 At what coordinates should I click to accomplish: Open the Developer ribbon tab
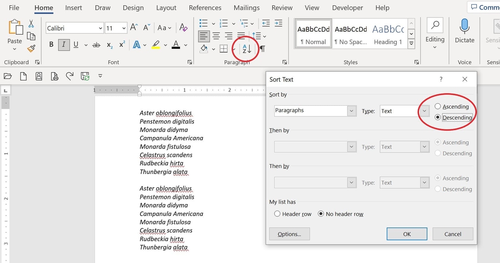pyautogui.click(x=347, y=7)
